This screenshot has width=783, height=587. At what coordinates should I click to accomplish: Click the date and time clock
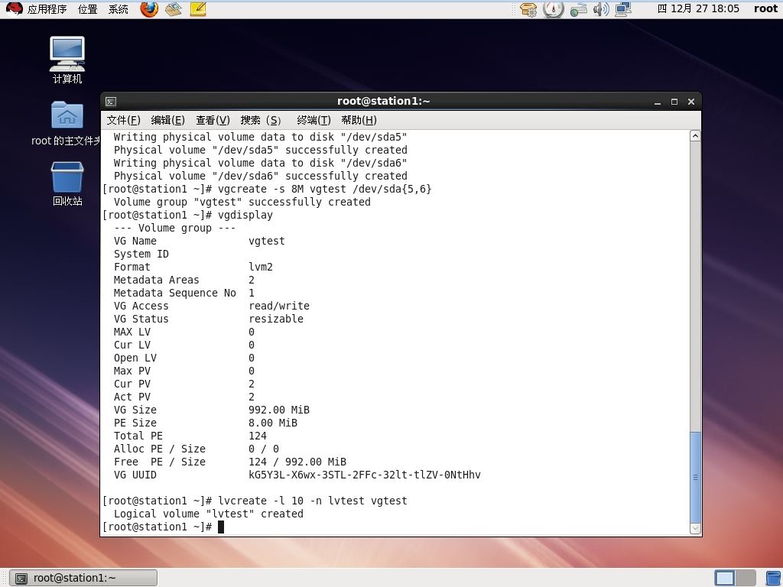tap(698, 8)
